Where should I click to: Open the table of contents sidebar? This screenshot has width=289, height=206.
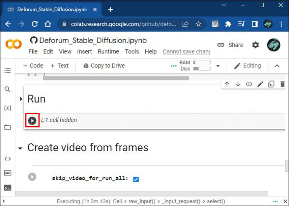8,71
